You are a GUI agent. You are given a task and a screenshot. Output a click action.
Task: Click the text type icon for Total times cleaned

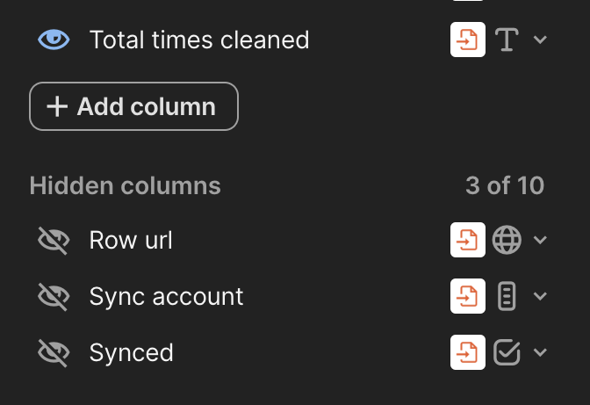[507, 40]
